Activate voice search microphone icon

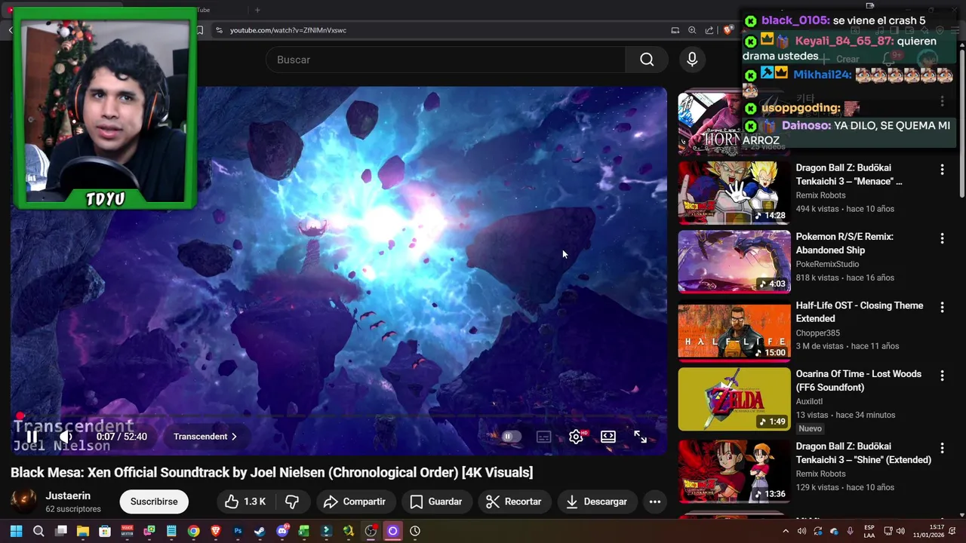(x=692, y=60)
